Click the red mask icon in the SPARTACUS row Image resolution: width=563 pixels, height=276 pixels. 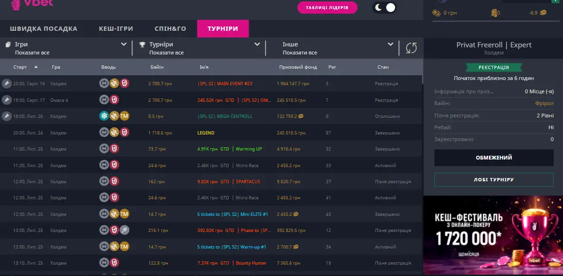114,181
